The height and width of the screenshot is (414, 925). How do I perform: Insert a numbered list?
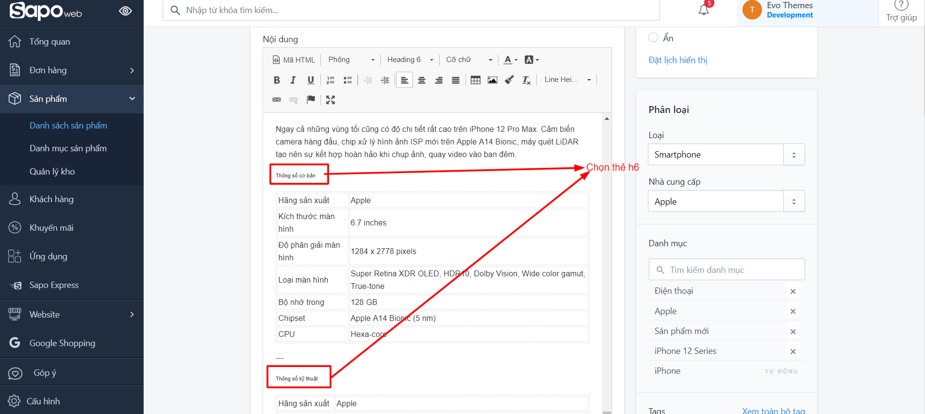[330, 80]
